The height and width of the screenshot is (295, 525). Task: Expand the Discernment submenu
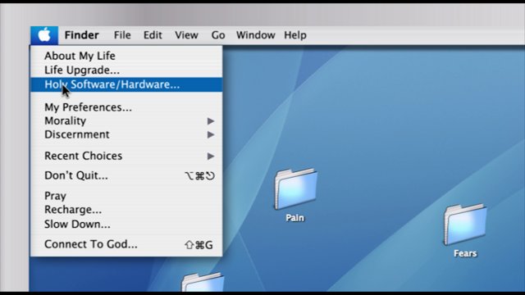click(x=126, y=134)
